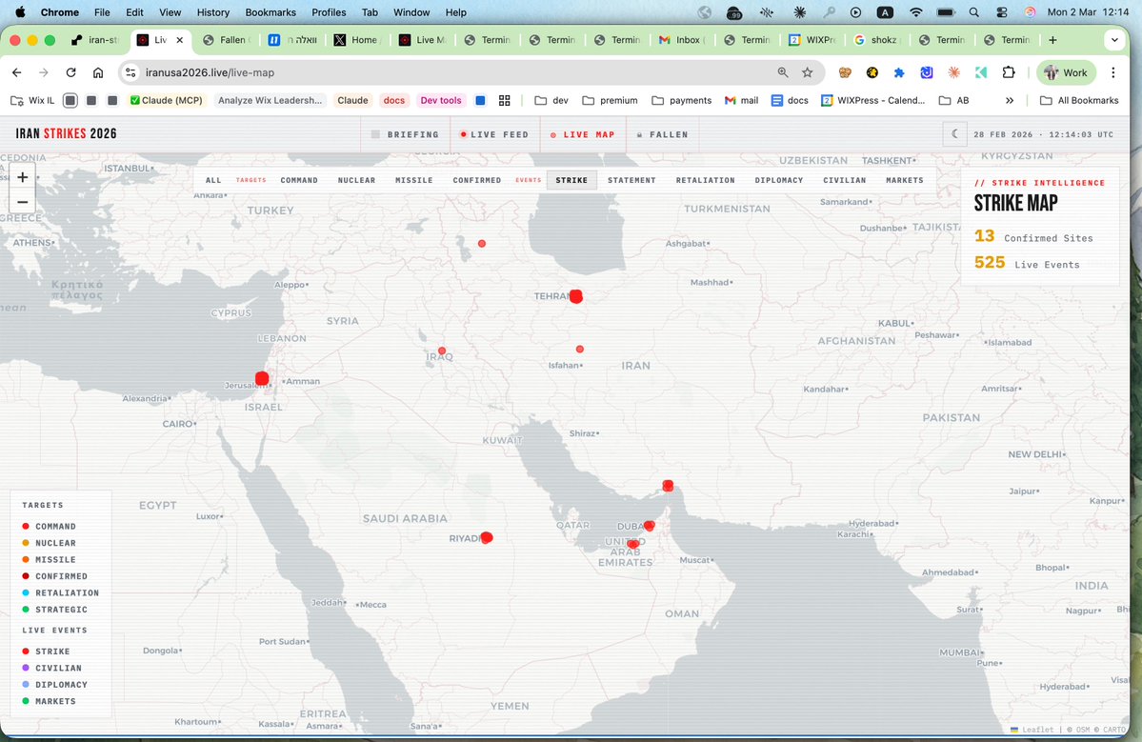Open the All Bookmarks folder

pyautogui.click(x=1079, y=100)
